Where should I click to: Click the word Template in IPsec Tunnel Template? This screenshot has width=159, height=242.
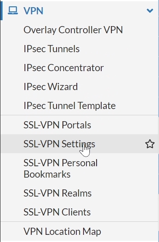[97, 106]
